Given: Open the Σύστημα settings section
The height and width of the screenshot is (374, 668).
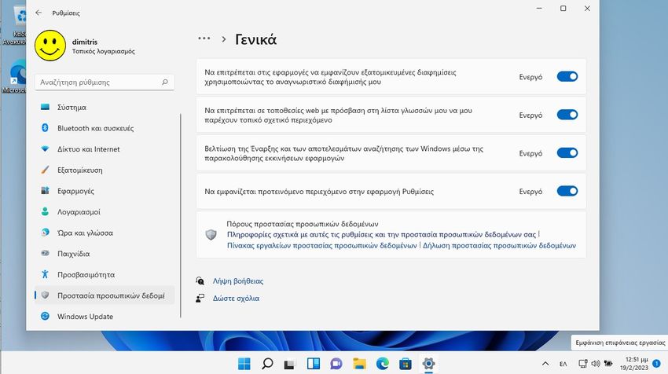Looking at the screenshot, I should pos(105,107).
